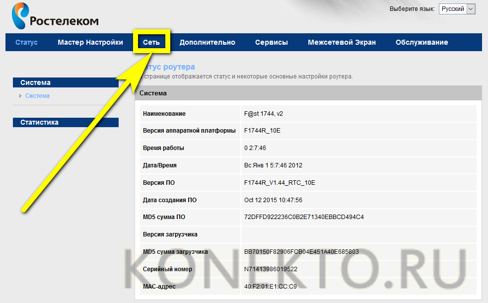Click the Система sidebar link
The image size is (488, 303).
[x=37, y=96]
